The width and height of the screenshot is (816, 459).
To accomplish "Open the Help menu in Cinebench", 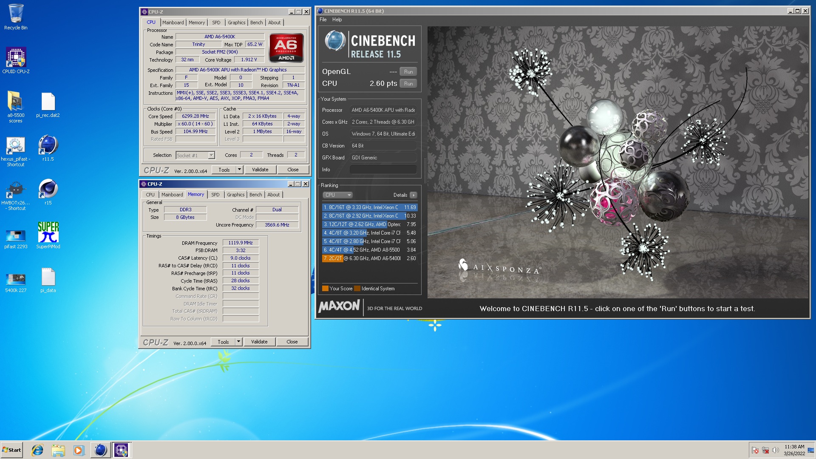I will (337, 20).
